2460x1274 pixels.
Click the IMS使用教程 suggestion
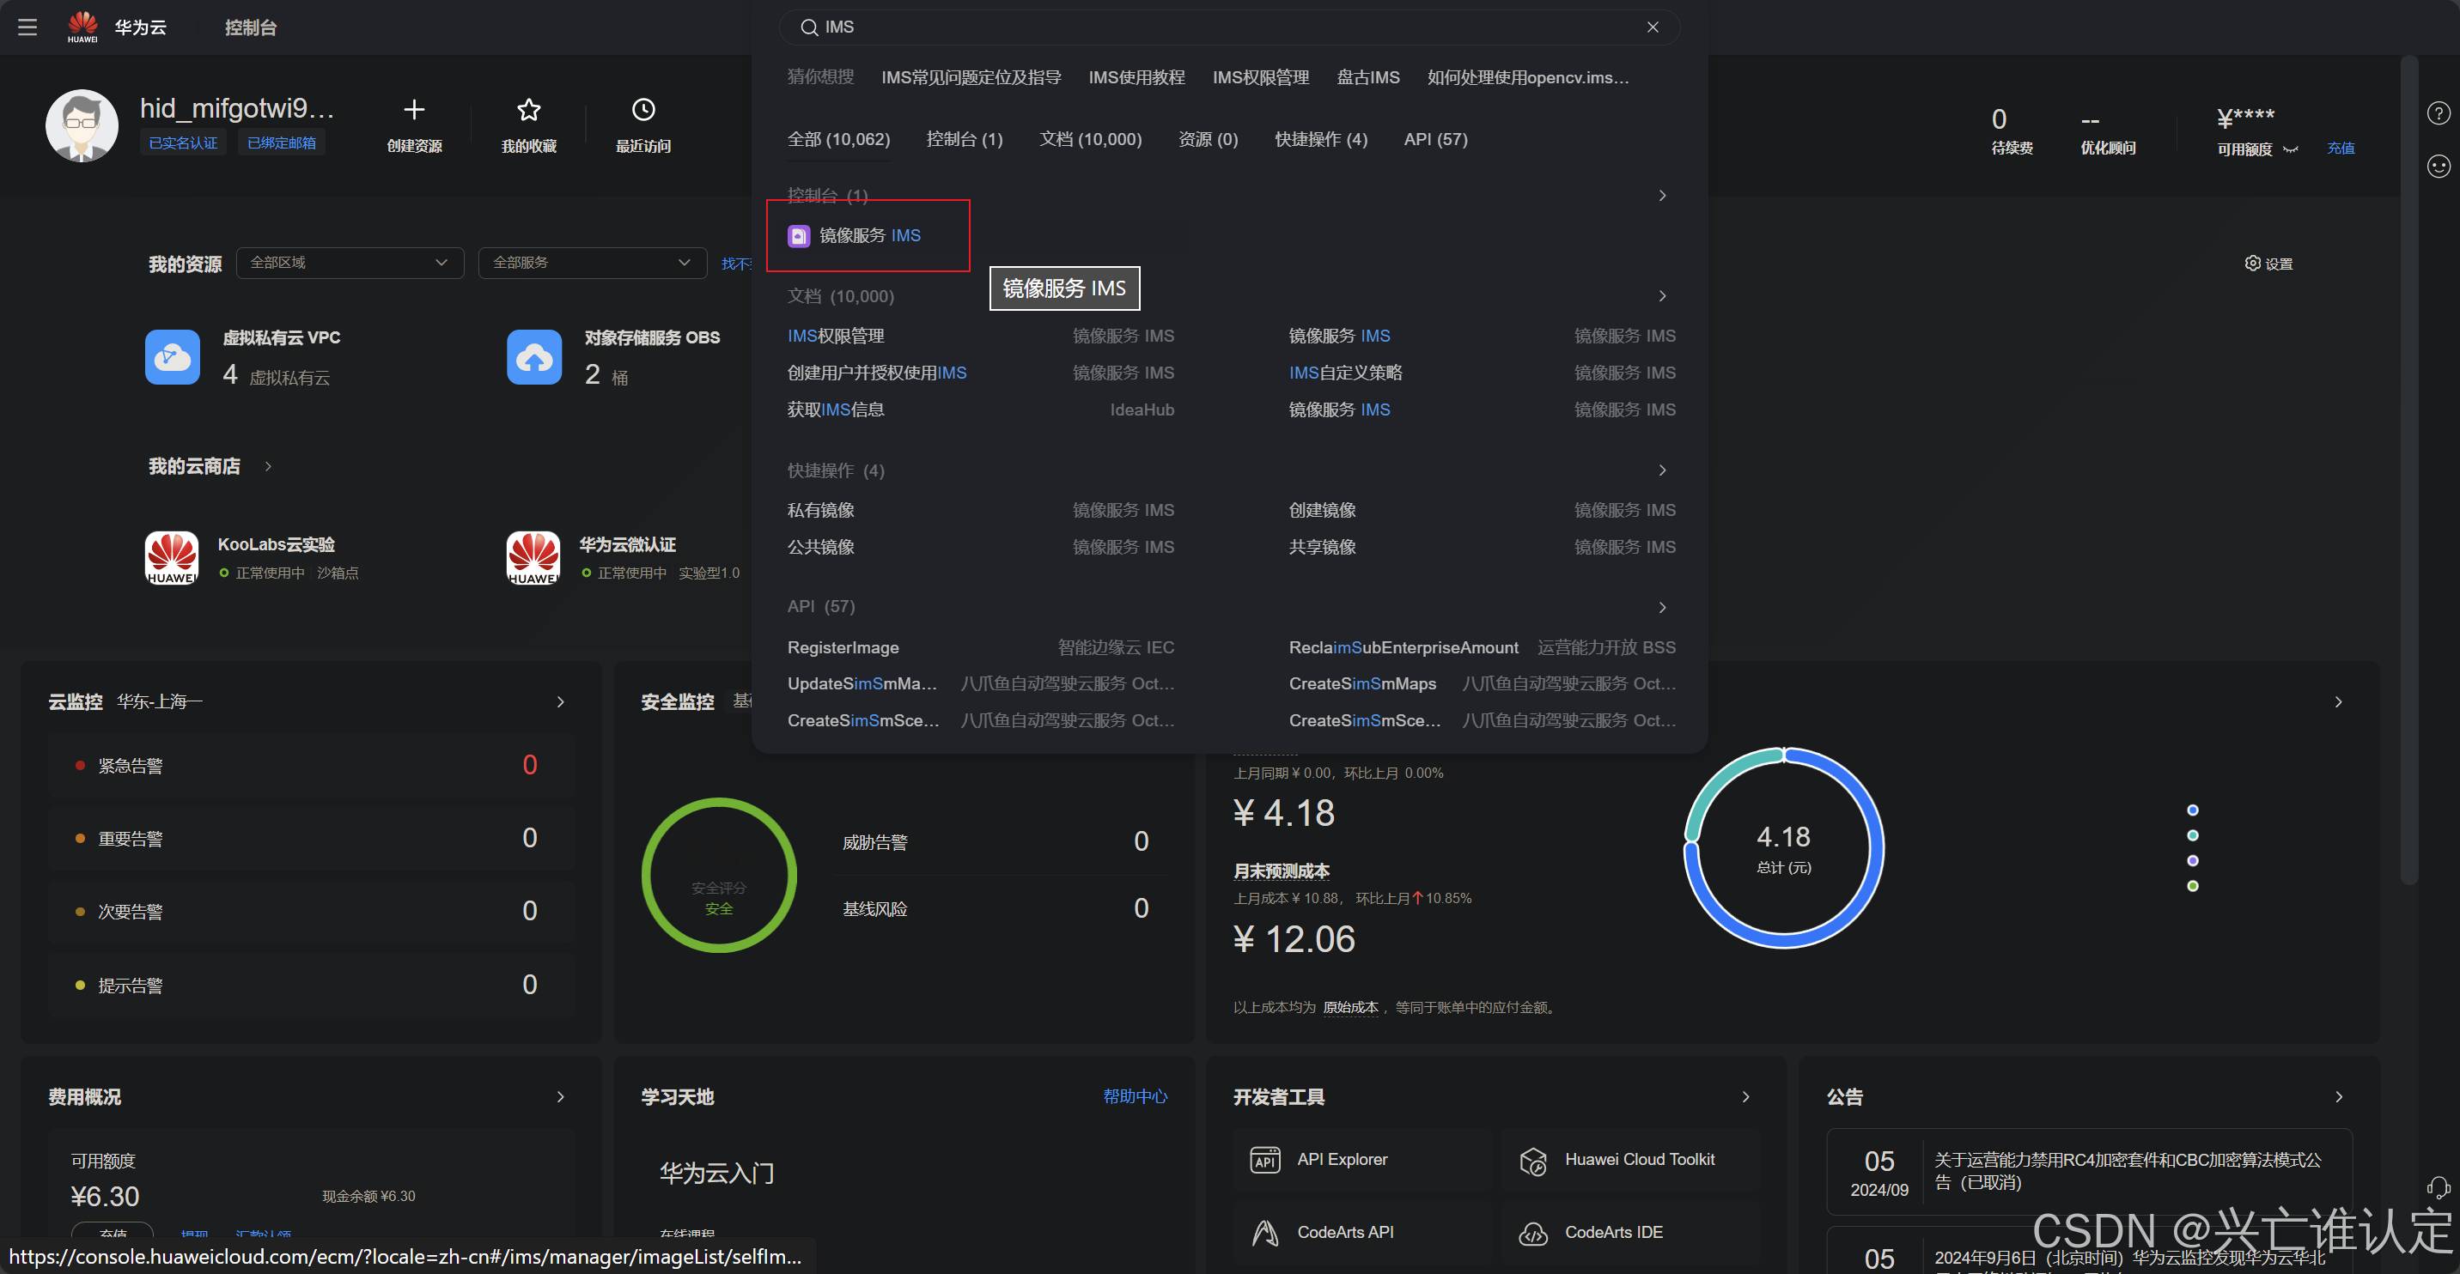click(x=1136, y=77)
